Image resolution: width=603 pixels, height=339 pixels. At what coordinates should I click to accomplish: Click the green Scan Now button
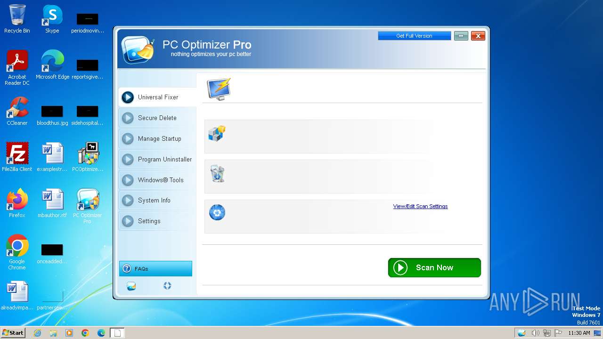pyautogui.click(x=434, y=267)
